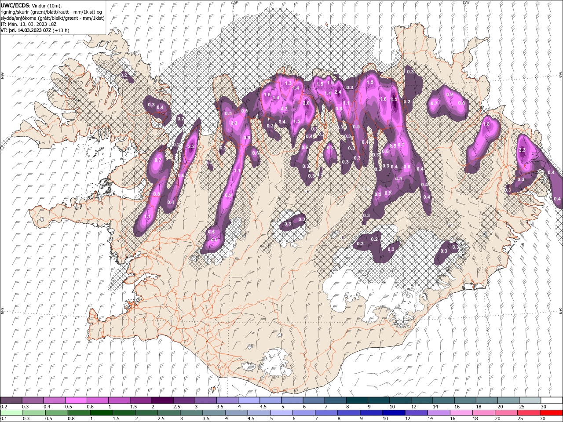The width and height of the screenshot is (563, 422).
Task: Select the '1.3' snowfall value on the map
Action: click(x=288, y=83)
